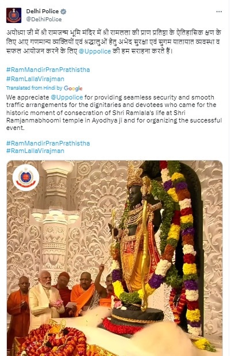Open the attached temple photo

114,258
